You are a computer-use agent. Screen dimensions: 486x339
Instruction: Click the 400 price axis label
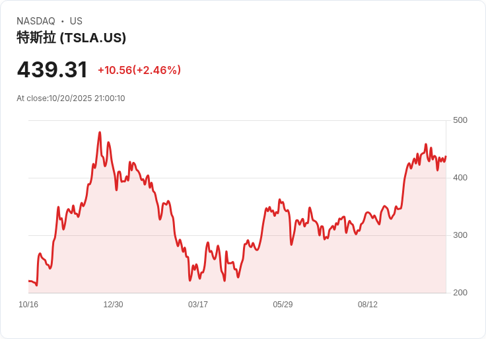click(460, 178)
